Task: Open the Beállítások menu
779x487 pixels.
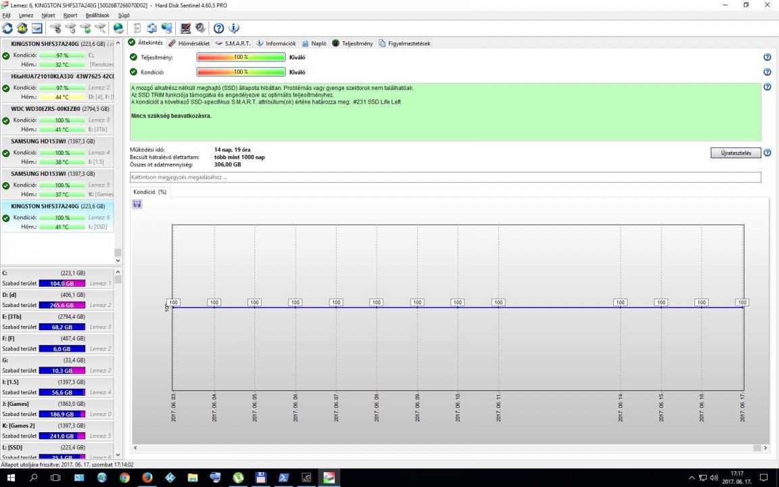Action: pyautogui.click(x=97, y=16)
